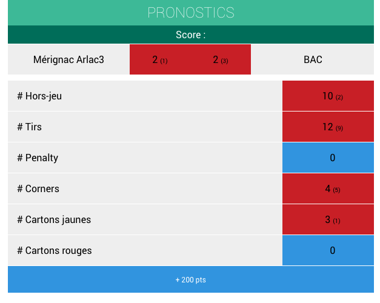Click the Hors-jeu value 10 cell
Viewport: 380px width, 303px height.
tap(328, 96)
